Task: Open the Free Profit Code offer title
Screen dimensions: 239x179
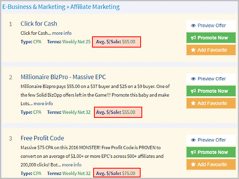Action: pos(42,138)
